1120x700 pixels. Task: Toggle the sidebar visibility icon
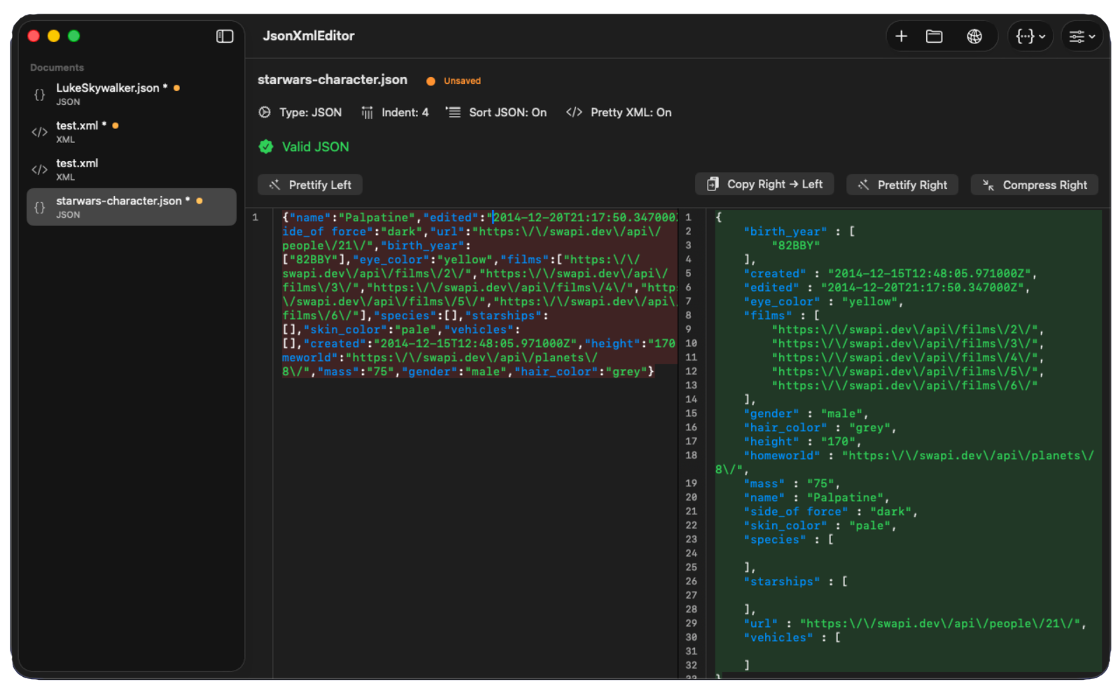[x=224, y=36]
